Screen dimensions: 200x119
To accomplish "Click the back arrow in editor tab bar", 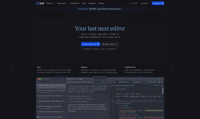I will click(x=111, y=82).
